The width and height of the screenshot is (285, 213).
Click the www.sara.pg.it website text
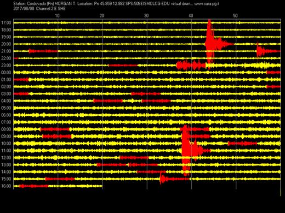[x=207, y=4]
